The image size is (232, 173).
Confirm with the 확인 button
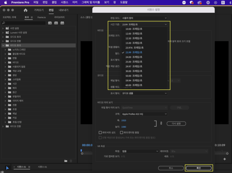point(199,168)
